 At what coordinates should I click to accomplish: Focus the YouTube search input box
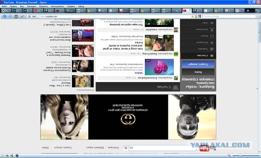coord(162,148)
